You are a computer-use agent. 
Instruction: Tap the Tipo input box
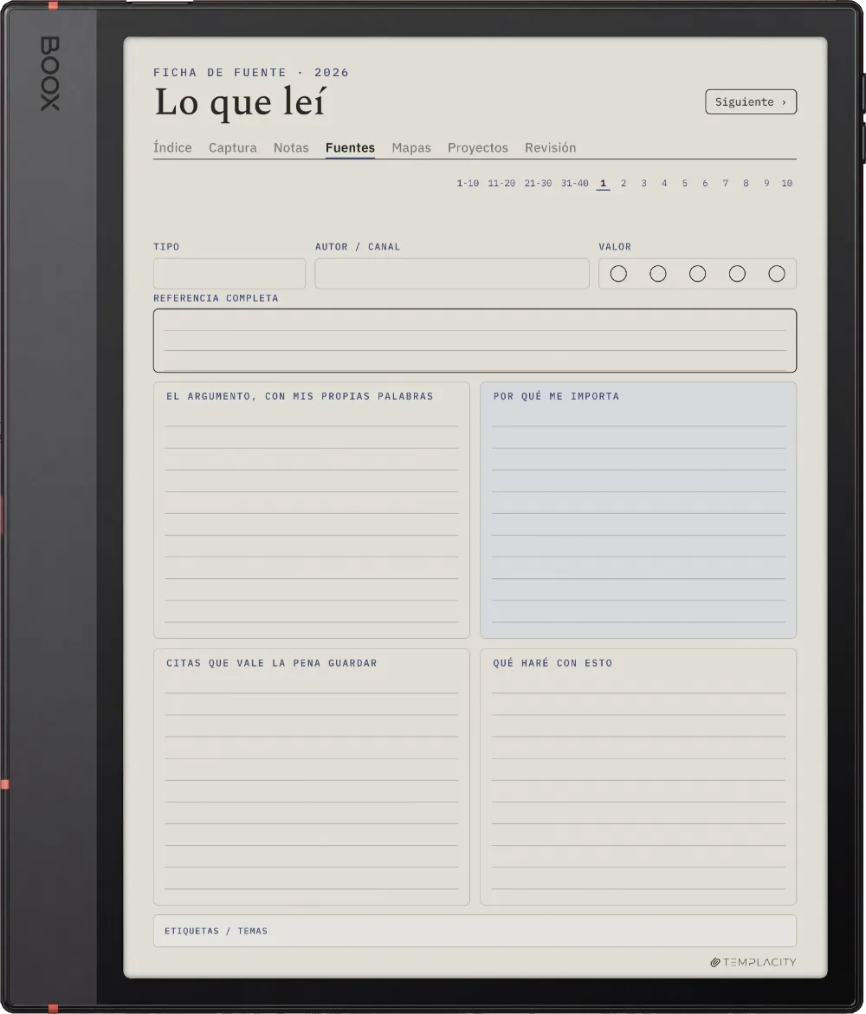pos(229,274)
